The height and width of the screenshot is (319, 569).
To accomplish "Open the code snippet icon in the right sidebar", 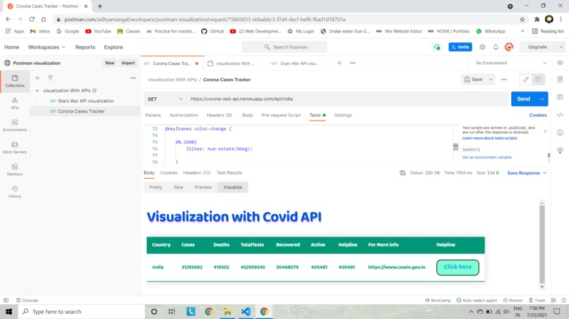I will click(560, 115).
